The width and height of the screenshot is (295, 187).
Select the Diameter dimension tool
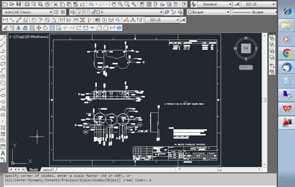pos(47,20)
